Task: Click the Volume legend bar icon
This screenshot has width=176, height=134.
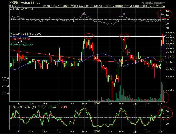Action: (11, 44)
